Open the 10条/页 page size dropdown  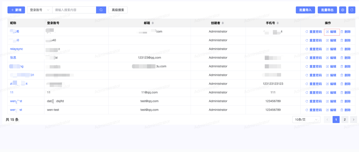tap(306, 120)
